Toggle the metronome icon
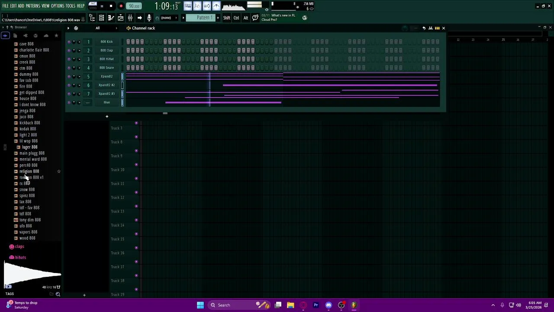This screenshot has width=554, height=312. pos(216,6)
